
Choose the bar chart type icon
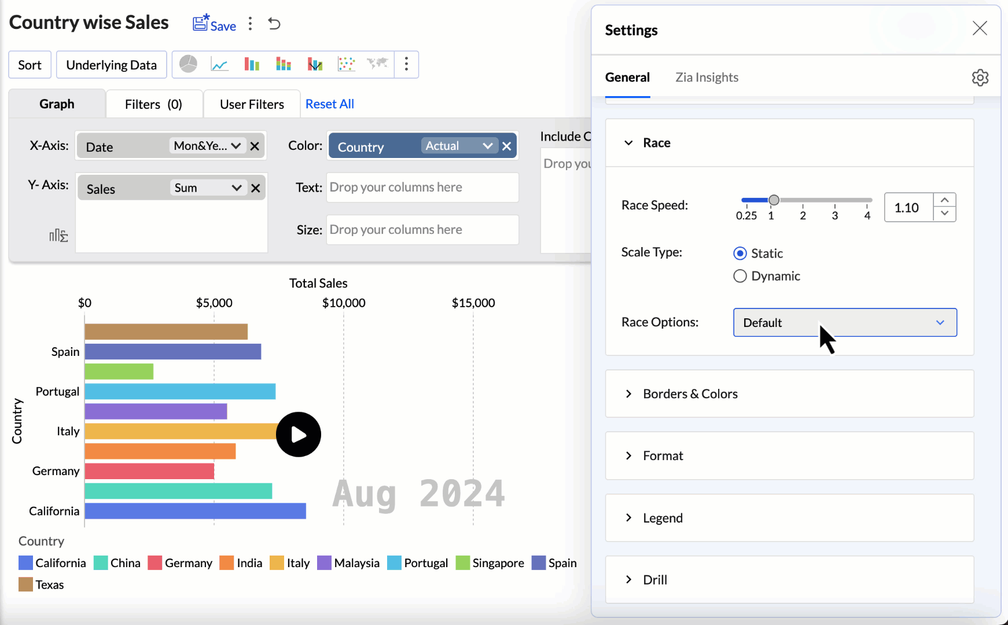(251, 64)
